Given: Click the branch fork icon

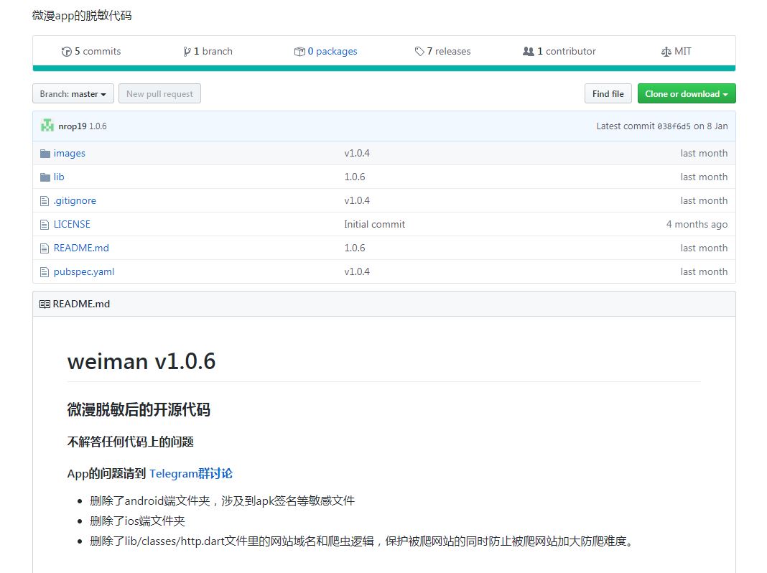Looking at the screenshot, I should point(187,51).
